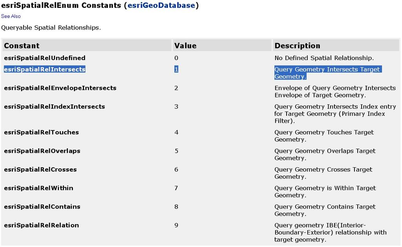Click value 2 in the esriSpatialRelEnvelopeIntersects row
Image resolution: width=402 pixels, height=247 pixels.
(176, 88)
